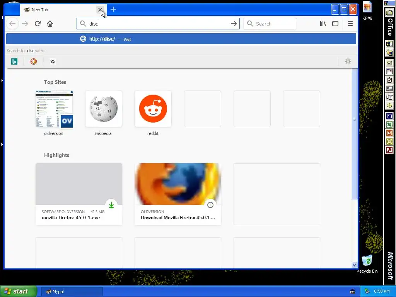Launch Microsoft Word from shortcut bar
The image size is (396, 297).
point(389,116)
